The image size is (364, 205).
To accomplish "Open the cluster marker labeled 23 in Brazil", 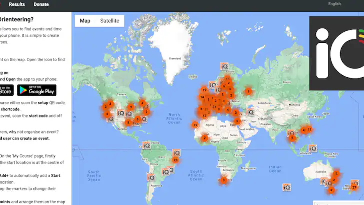I will point(175,160).
